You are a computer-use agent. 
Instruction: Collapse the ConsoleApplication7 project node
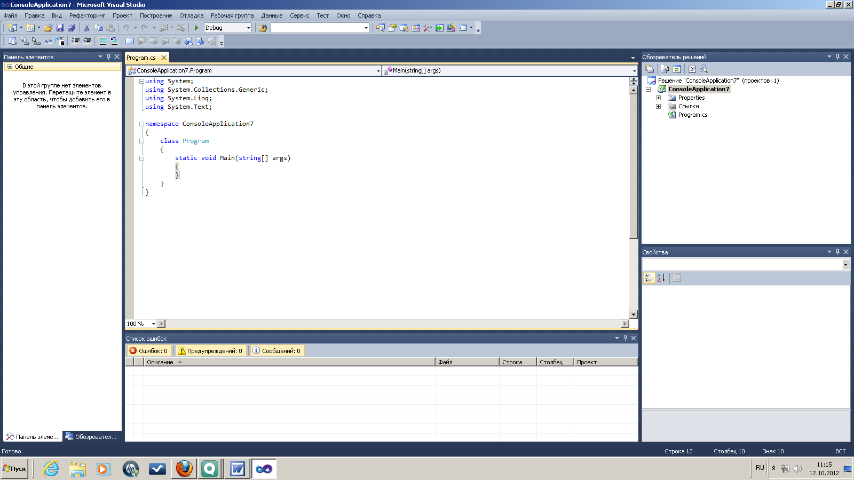click(x=649, y=89)
